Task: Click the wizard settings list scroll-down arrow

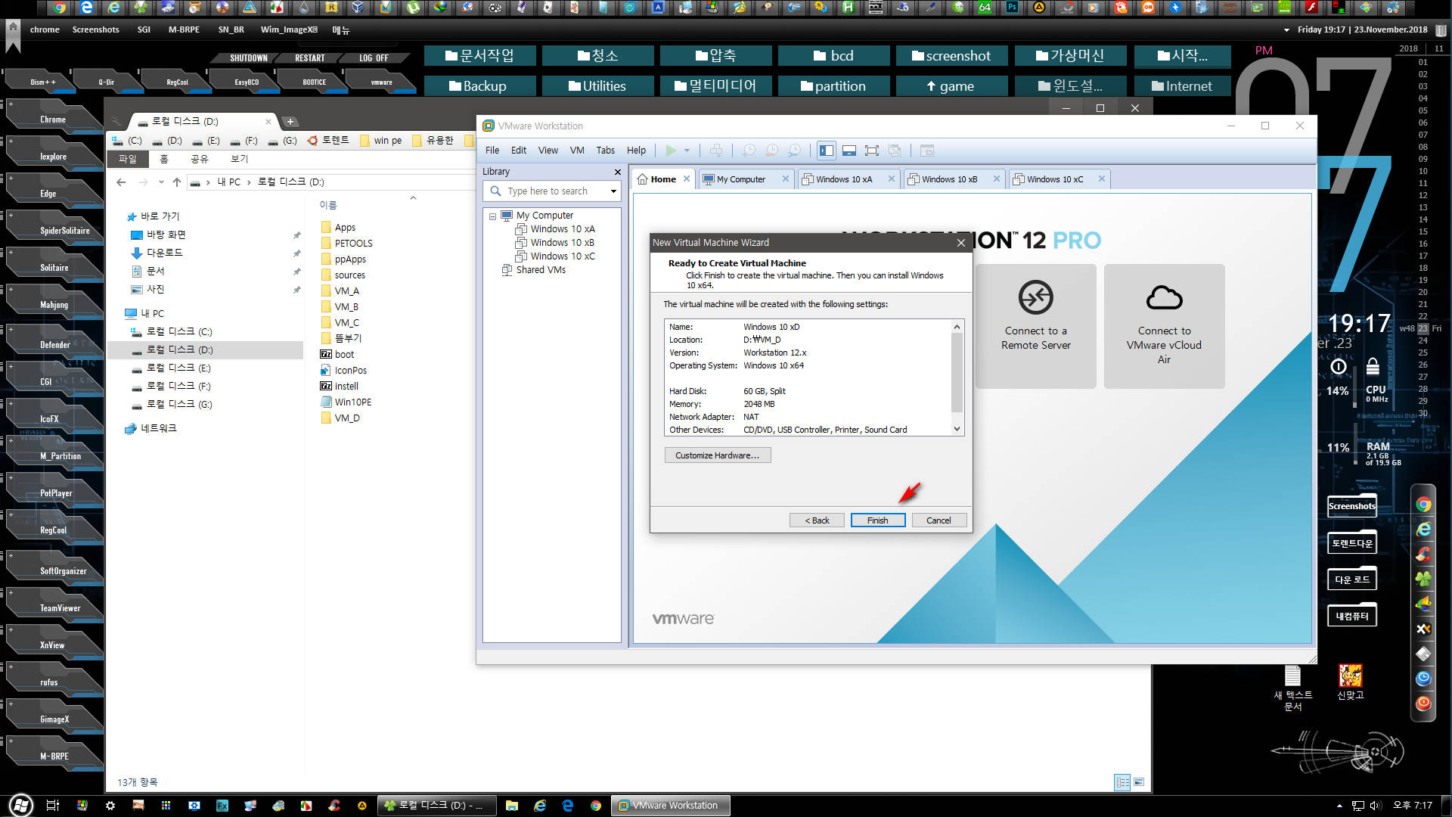Action: (957, 430)
